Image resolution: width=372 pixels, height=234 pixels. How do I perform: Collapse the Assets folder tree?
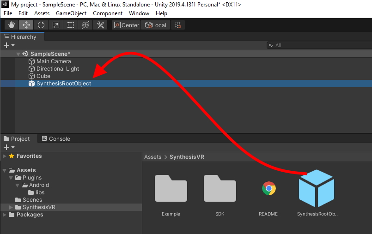4,170
